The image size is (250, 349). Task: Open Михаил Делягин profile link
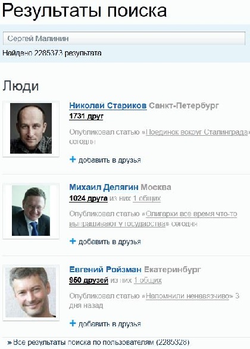point(104,187)
